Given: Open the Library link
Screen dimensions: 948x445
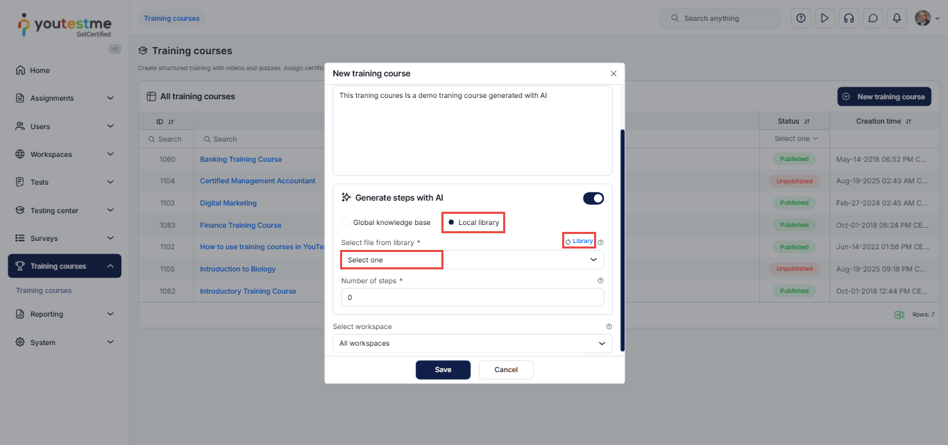Looking at the screenshot, I should (579, 241).
